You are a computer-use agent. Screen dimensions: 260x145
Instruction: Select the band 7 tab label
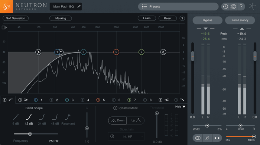tap(135, 100)
